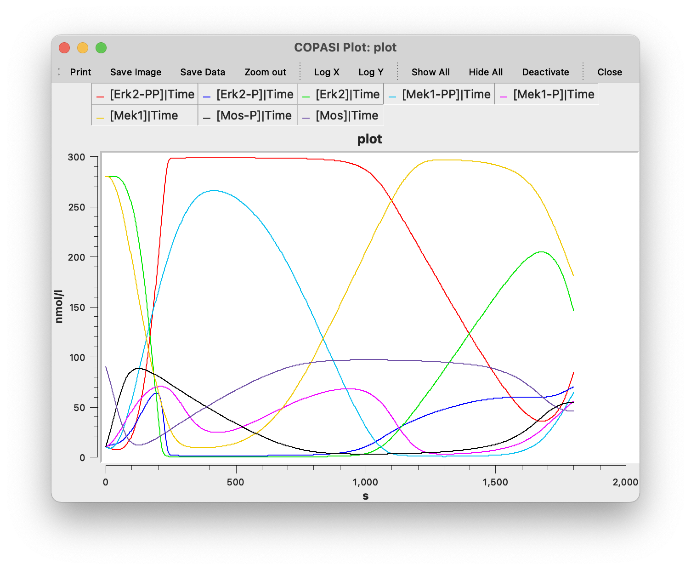Image resolution: width=691 pixels, height=570 pixels.
Task: Click the 300 y-axis tick label
Action: (77, 157)
